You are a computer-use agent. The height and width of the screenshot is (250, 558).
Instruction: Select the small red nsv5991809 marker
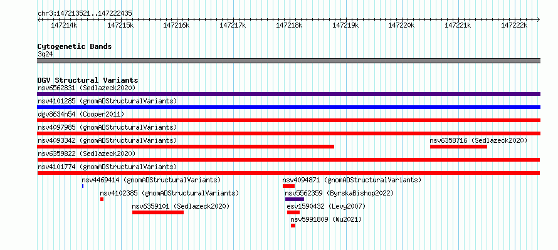pos(293,226)
